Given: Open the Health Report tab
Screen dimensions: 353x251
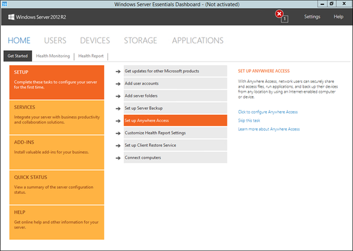Looking at the screenshot, I should coord(91,56).
